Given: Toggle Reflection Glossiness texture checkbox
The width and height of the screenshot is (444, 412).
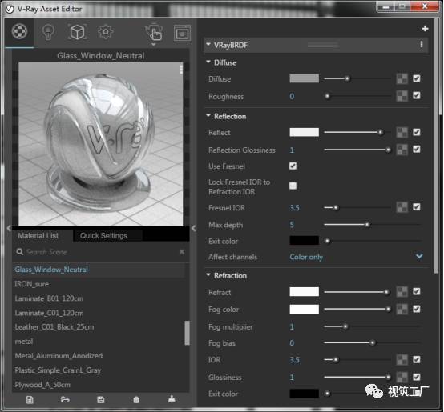Looking at the screenshot, I should pyautogui.click(x=417, y=150).
